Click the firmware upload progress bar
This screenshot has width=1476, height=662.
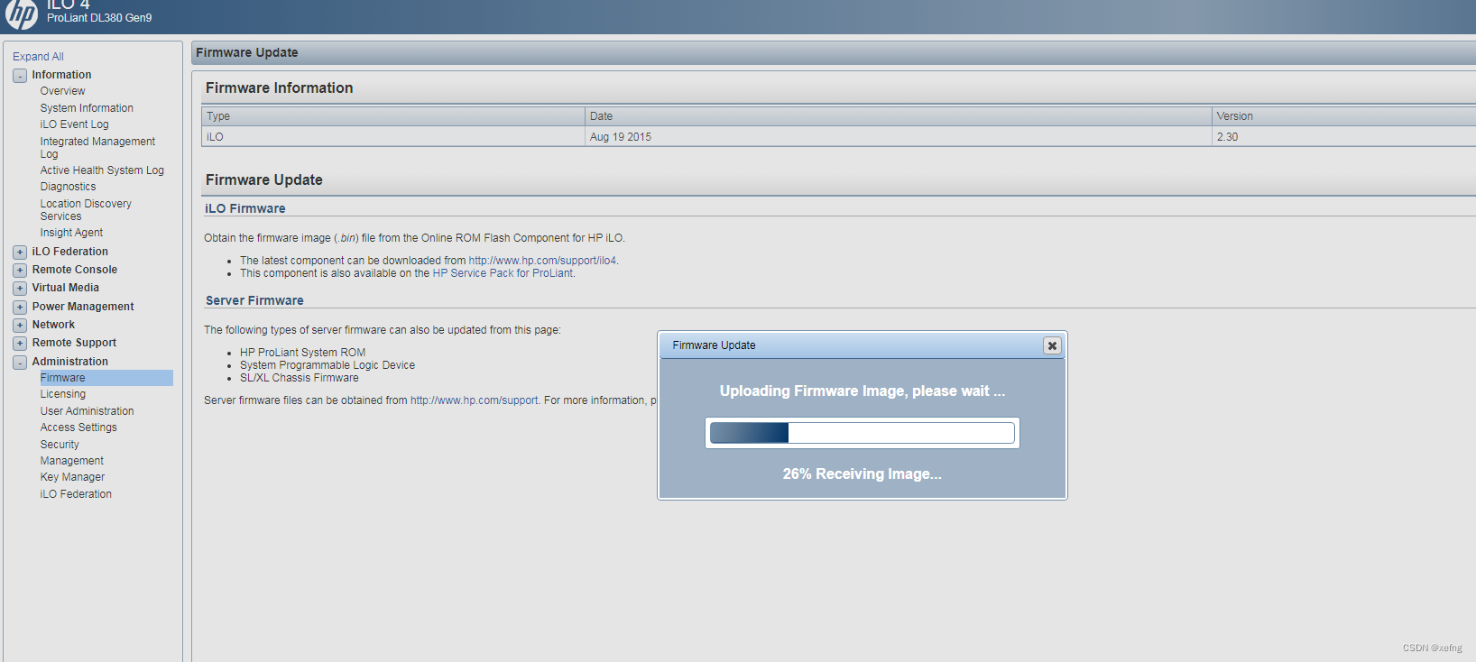coord(863,433)
